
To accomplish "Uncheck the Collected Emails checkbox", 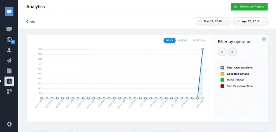I will point(222,74).
